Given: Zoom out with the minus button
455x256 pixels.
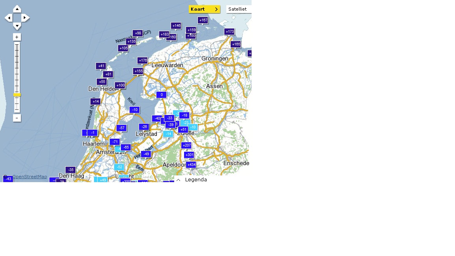Looking at the screenshot, I should coord(17,118).
